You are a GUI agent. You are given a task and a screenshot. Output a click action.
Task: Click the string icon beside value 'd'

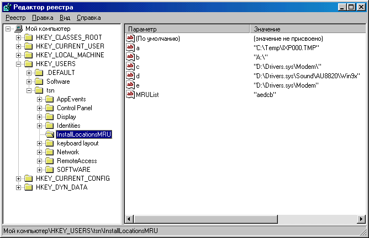coord(131,75)
